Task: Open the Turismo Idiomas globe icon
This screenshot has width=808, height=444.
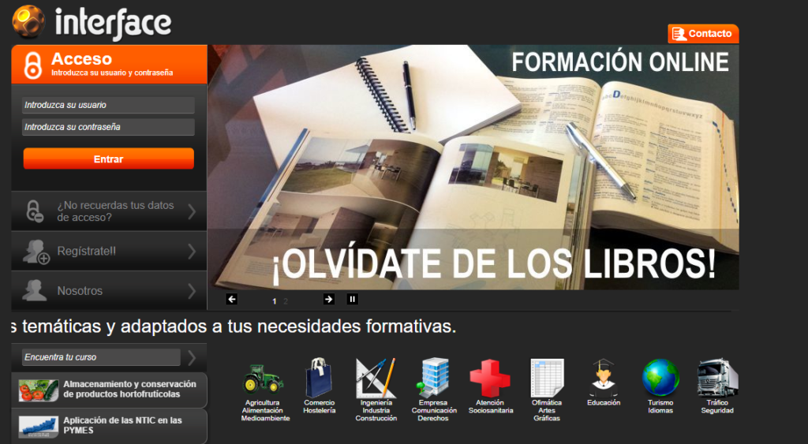Action: tap(660, 378)
